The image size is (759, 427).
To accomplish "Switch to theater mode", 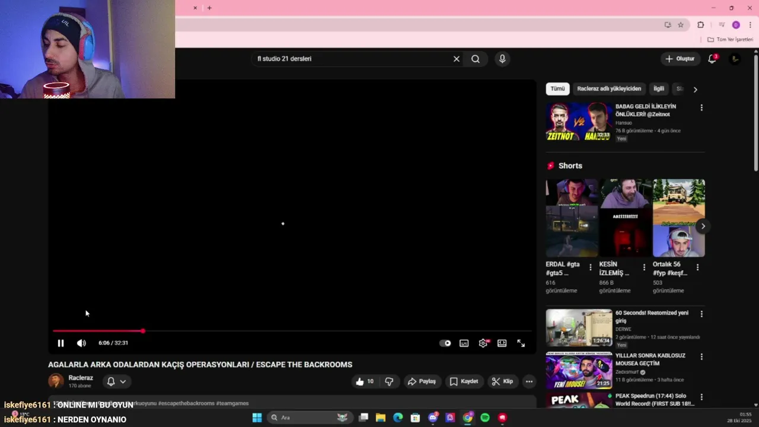I will [x=502, y=343].
